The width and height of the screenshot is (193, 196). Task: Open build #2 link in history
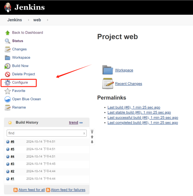click(12, 171)
